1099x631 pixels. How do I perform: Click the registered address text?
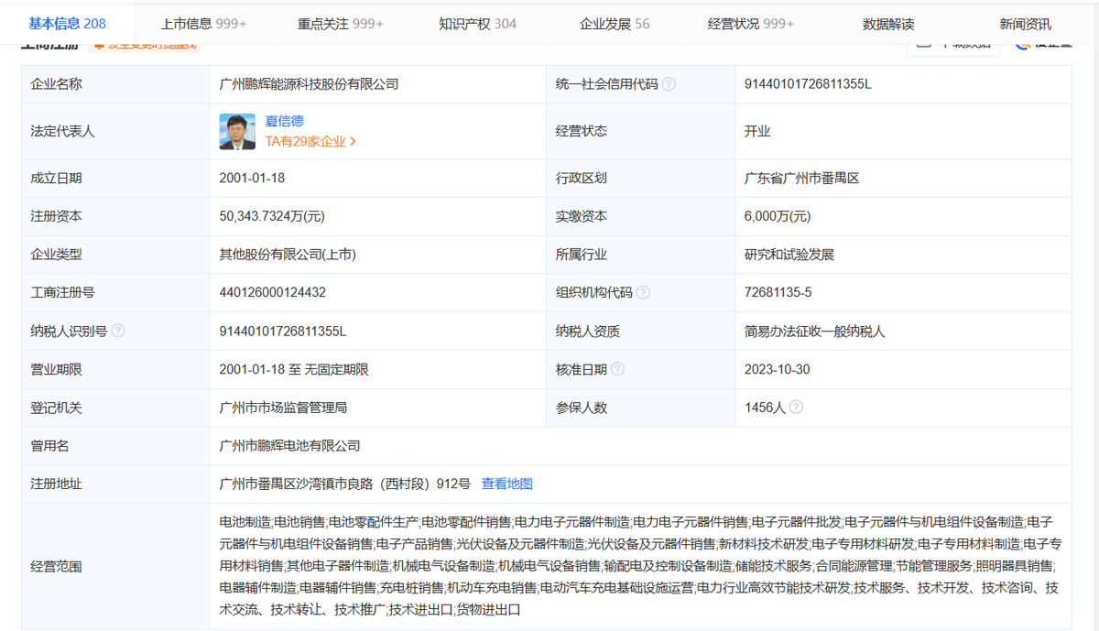click(345, 484)
